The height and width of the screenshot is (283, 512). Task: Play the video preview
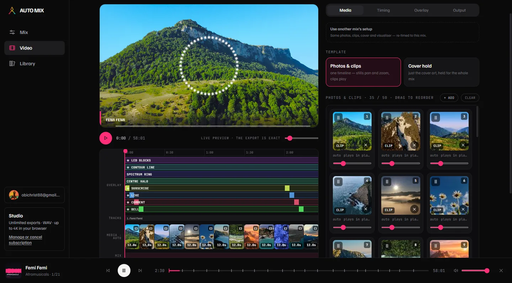pos(106,138)
